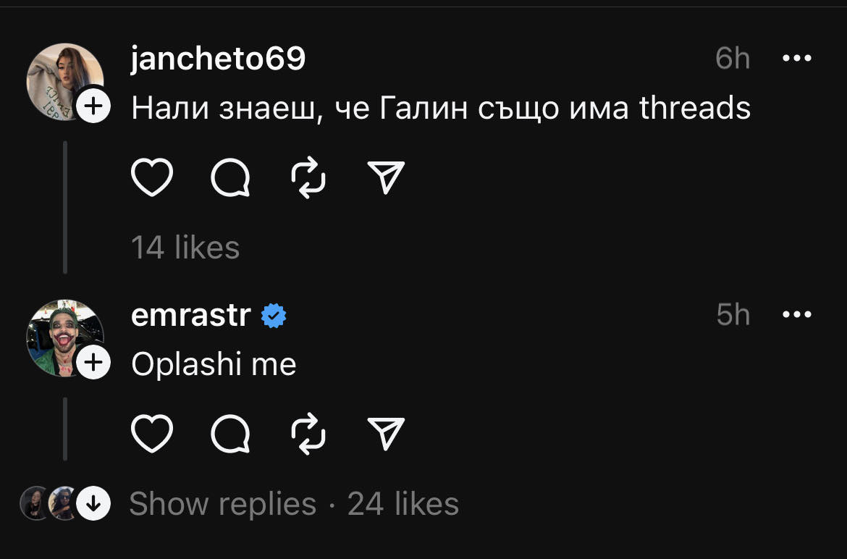The image size is (847, 559).
Task: Like emrastr's reply with the heart icon
Action: click(x=152, y=433)
